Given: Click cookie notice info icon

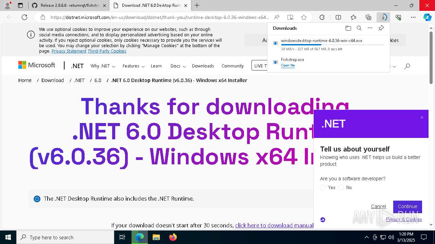Looking at the screenshot, I should 31,35.
